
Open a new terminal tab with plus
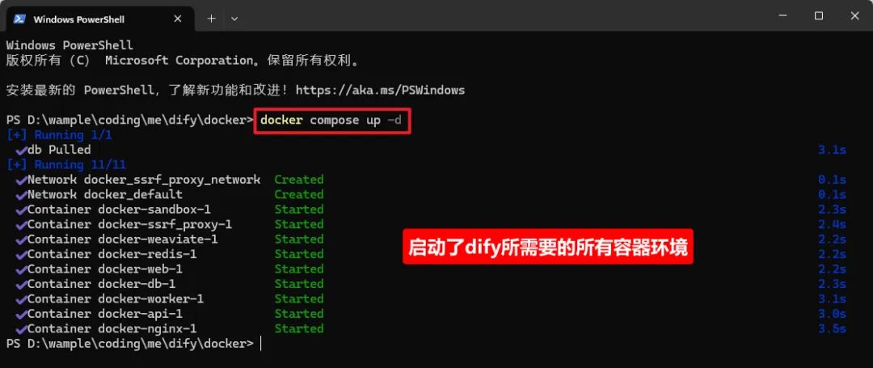coord(211,19)
